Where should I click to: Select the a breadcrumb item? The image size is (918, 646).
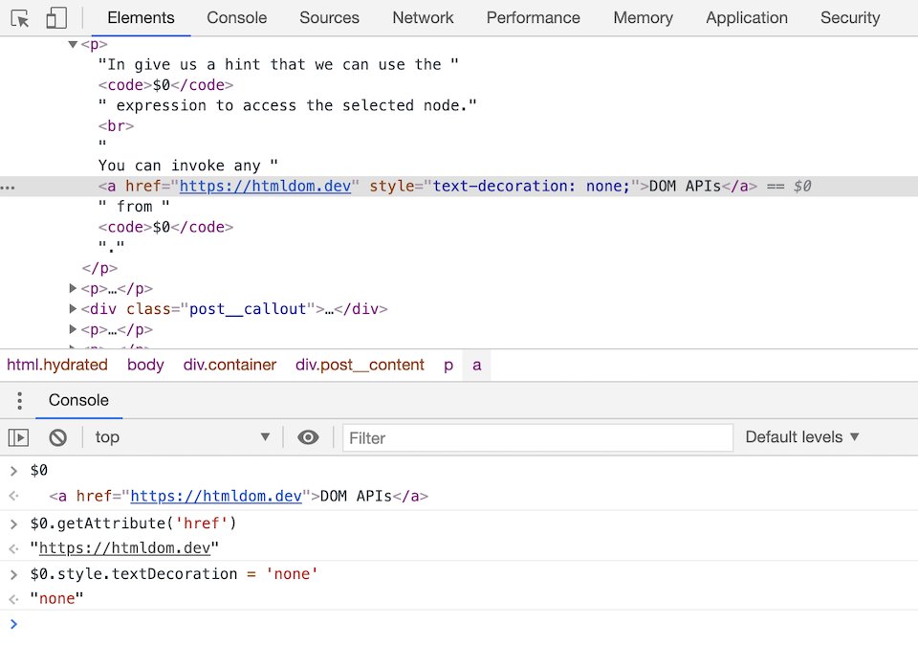[476, 365]
